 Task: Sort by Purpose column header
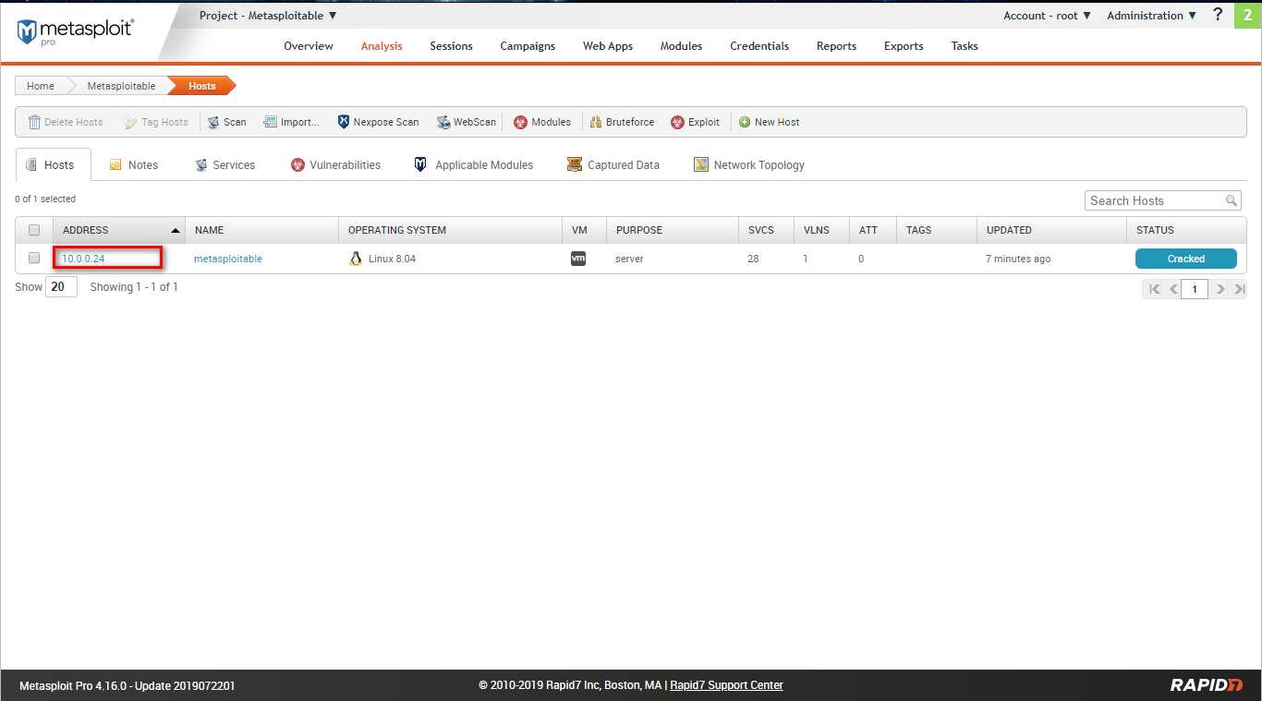click(672, 230)
